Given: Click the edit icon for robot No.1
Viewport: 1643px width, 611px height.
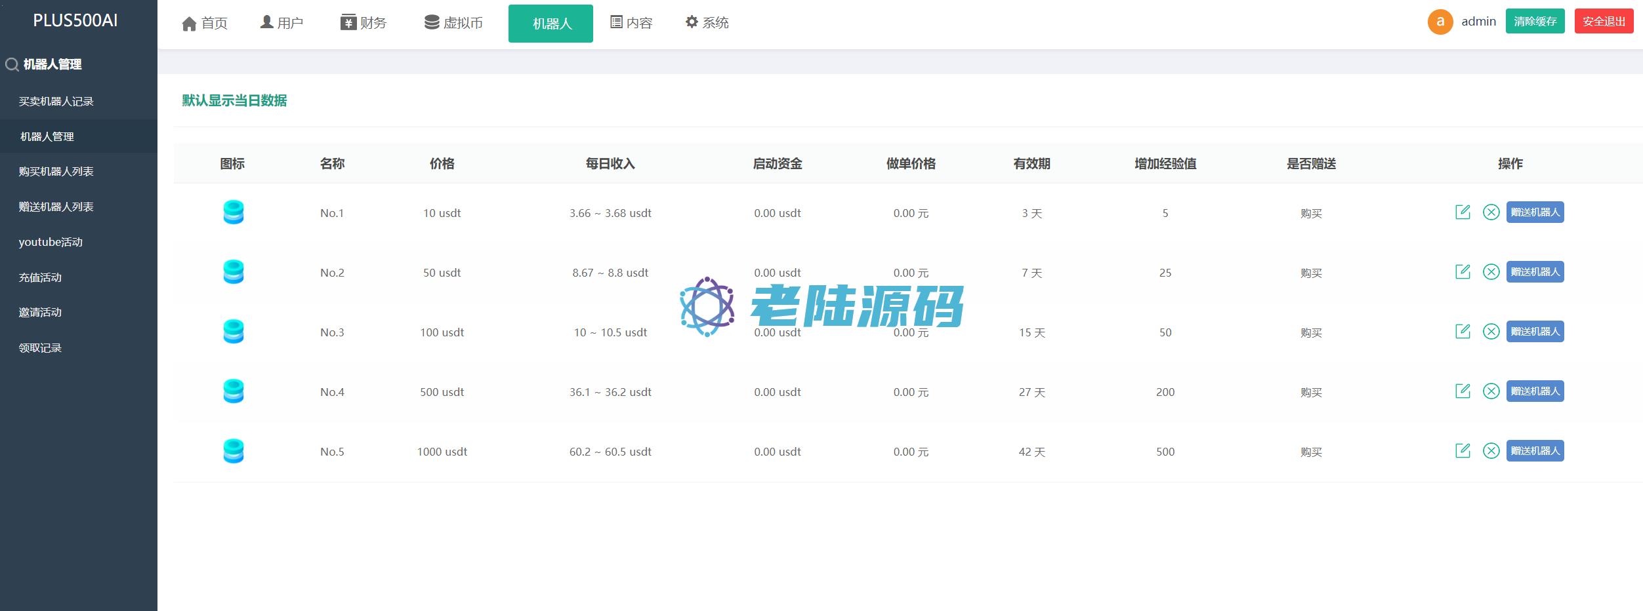Looking at the screenshot, I should pyautogui.click(x=1463, y=212).
